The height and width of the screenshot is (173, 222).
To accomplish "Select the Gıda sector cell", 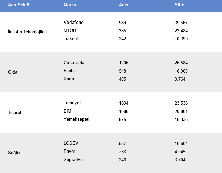I will 13,72.
